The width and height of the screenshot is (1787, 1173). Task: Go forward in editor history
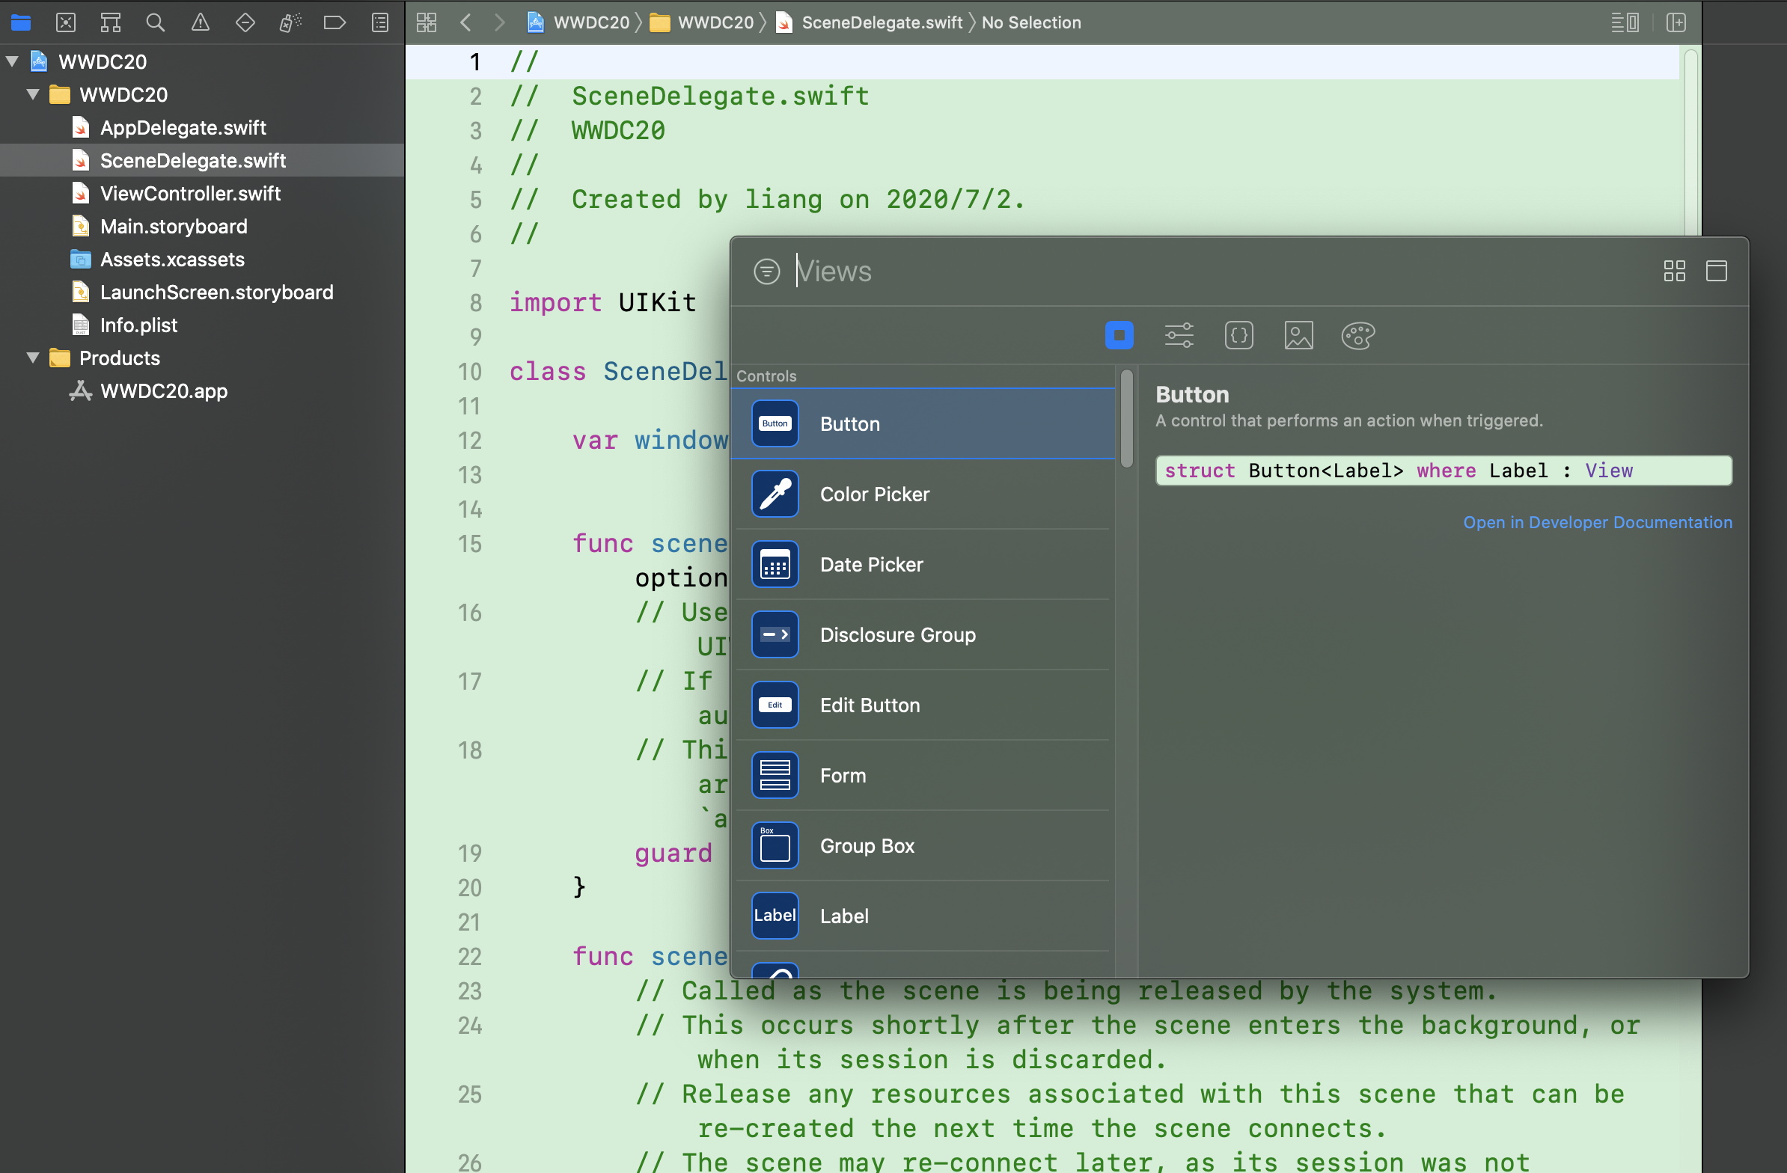point(499,22)
